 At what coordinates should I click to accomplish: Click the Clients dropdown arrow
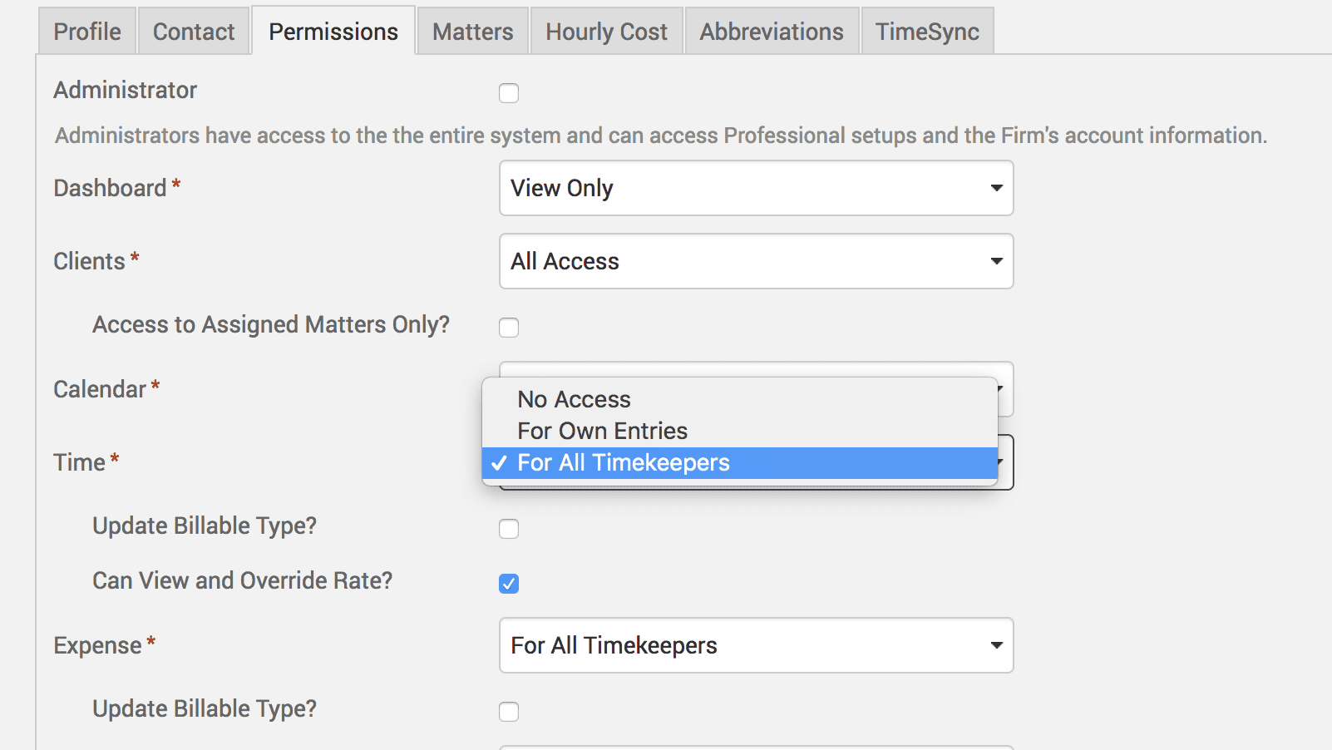click(996, 261)
